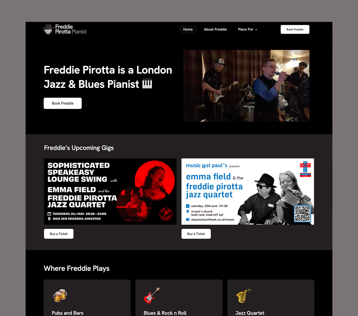Viewport: 358px width, 316px height.
Task: Click the Book Freddie button under headline
Action: (x=62, y=103)
